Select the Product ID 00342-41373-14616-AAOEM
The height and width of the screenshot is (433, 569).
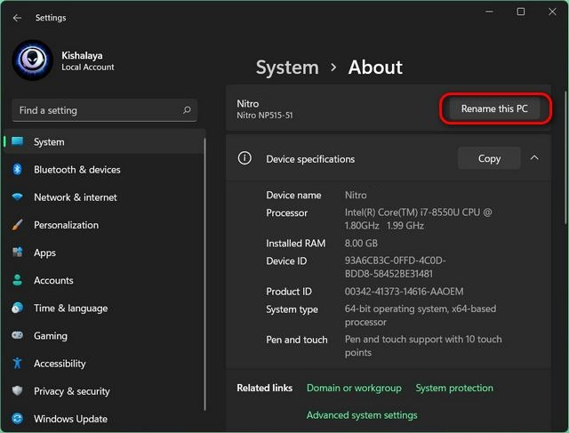coord(404,292)
